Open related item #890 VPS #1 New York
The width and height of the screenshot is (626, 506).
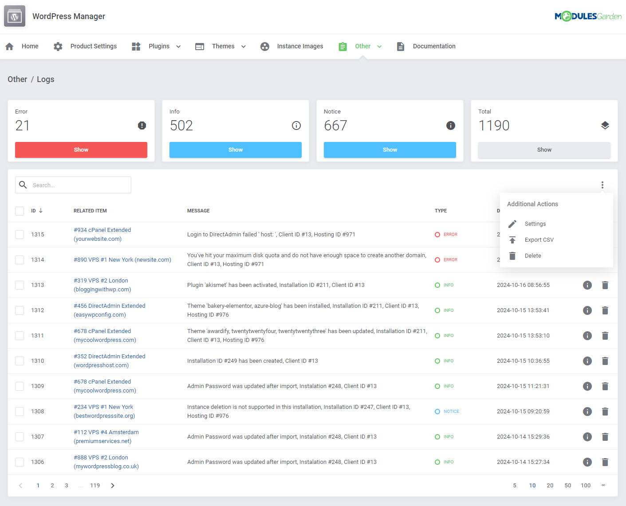(122, 259)
